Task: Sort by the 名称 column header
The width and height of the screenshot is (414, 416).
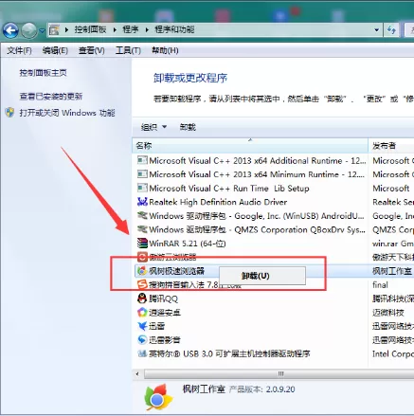Action: (250, 146)
